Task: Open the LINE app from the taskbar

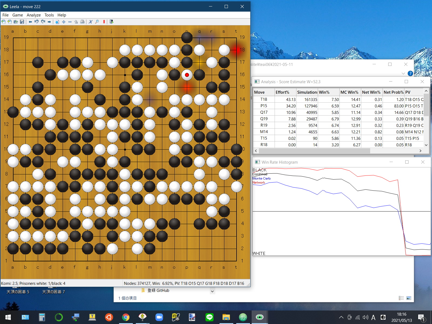Action: point(210,317)
